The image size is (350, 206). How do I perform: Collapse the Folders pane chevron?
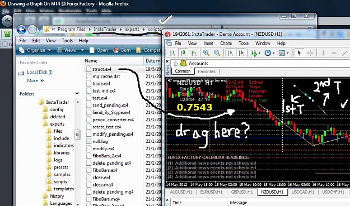pyautogui.click(x=77, y=94)
